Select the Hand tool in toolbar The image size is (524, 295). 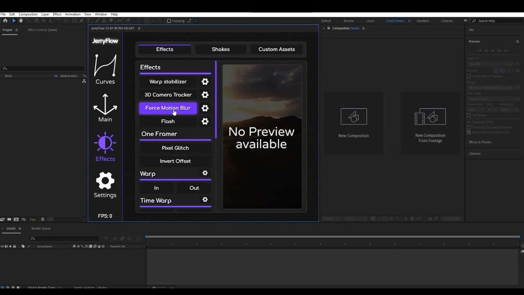21,20
